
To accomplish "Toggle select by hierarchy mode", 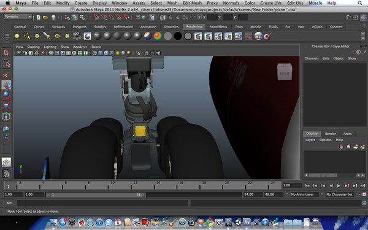I will click(x=67, y=17).
